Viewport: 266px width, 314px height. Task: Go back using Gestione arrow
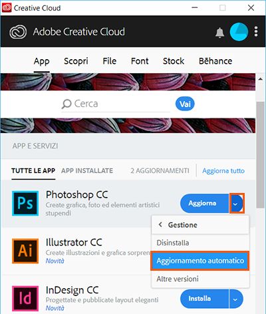pos(160,225)
